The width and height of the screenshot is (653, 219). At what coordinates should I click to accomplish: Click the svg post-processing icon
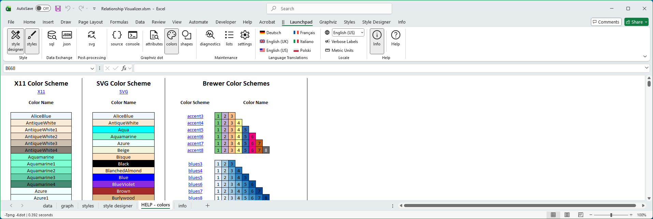pos(91,38)
